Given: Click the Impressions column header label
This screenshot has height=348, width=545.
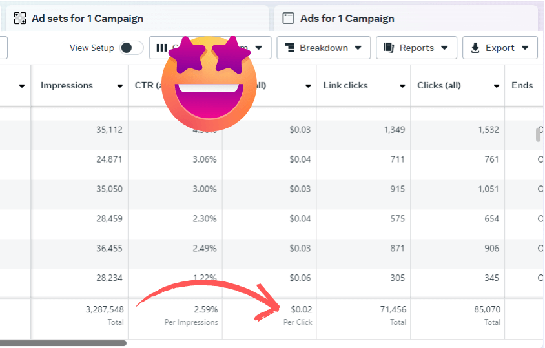Looking at the screenshot, I should (x=67, y=85).
